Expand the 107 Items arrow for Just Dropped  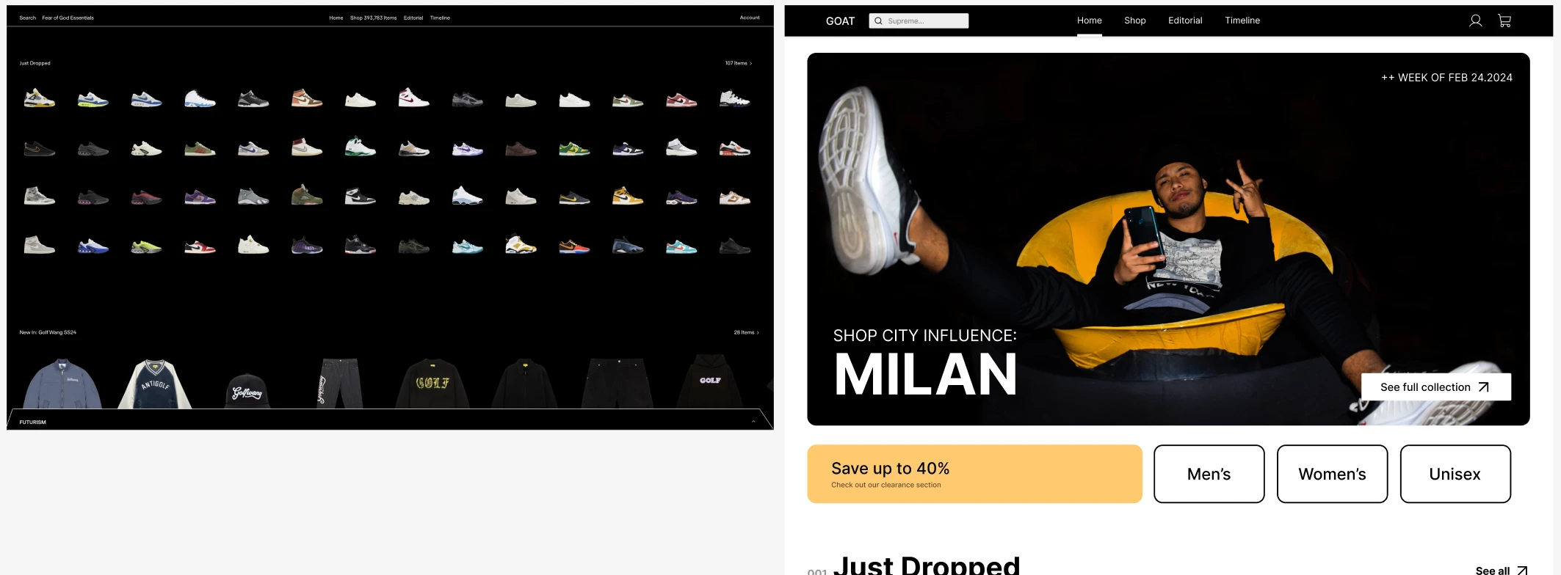click(750, 64)
